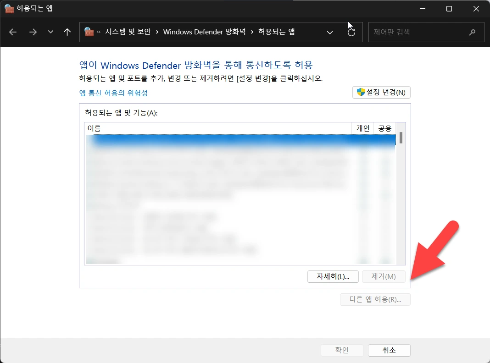Sort by the 이름 column header
490x363 pixels.
[x=218, y=128]
